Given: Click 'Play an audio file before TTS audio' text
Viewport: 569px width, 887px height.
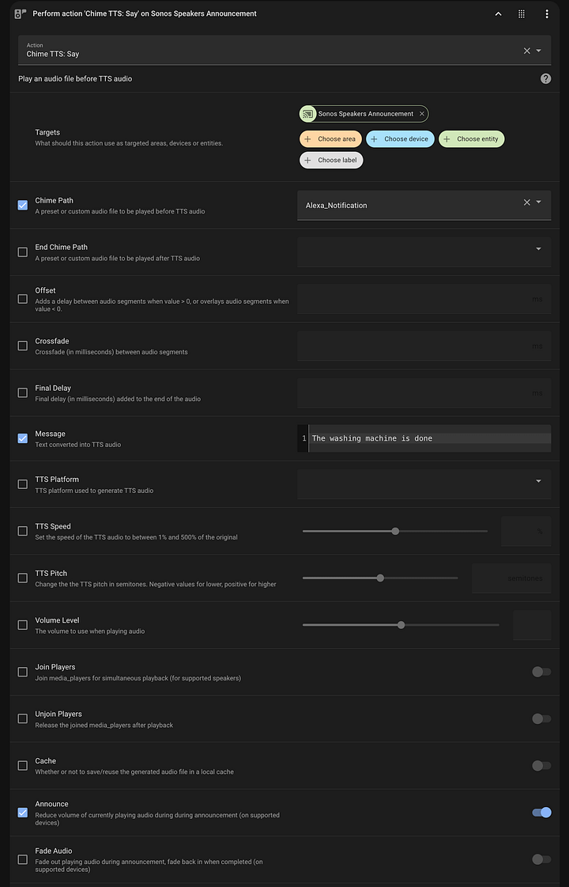Looking at the screenshot, I should (75, 78).
